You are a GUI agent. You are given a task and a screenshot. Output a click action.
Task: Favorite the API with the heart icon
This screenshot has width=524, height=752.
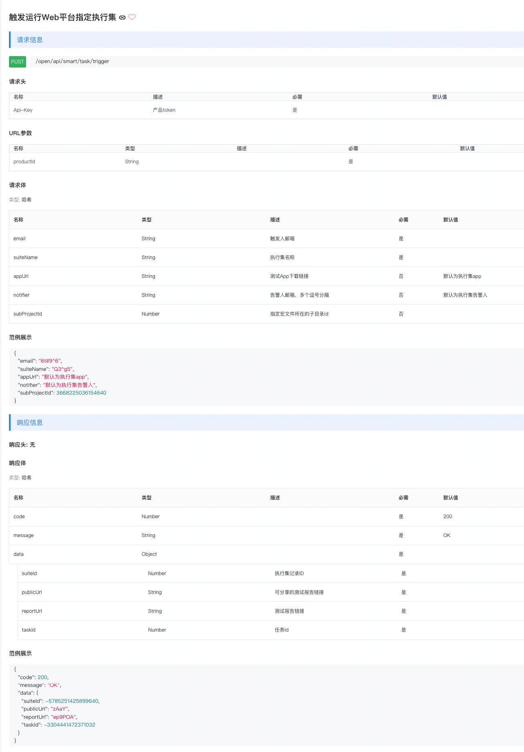click(x=132, y=17)
